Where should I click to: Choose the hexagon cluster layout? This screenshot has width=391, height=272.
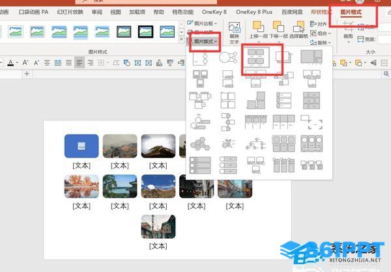(200, 144)
